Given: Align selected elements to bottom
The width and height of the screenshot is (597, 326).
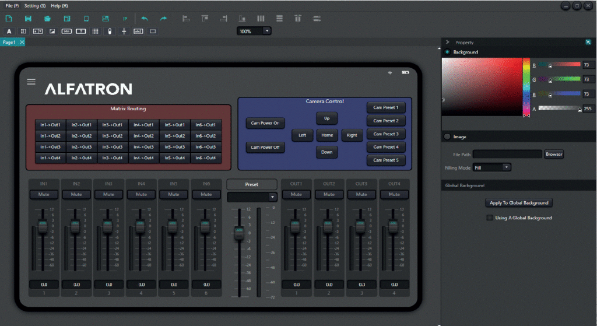Looking at the screenshot, I should click(x=242, y=18).
